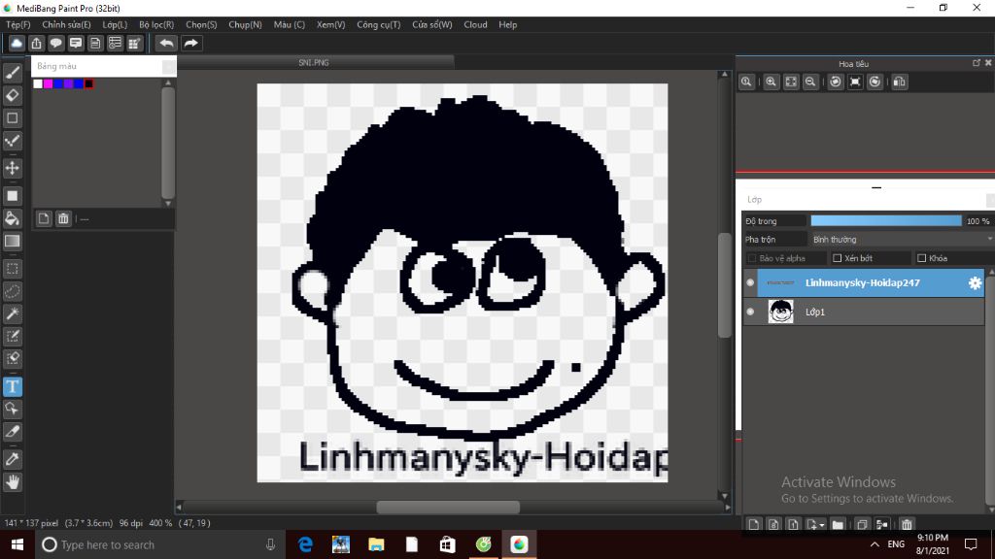Add a new layer folder
Screen dimensions: 995x559
[838, 525]
